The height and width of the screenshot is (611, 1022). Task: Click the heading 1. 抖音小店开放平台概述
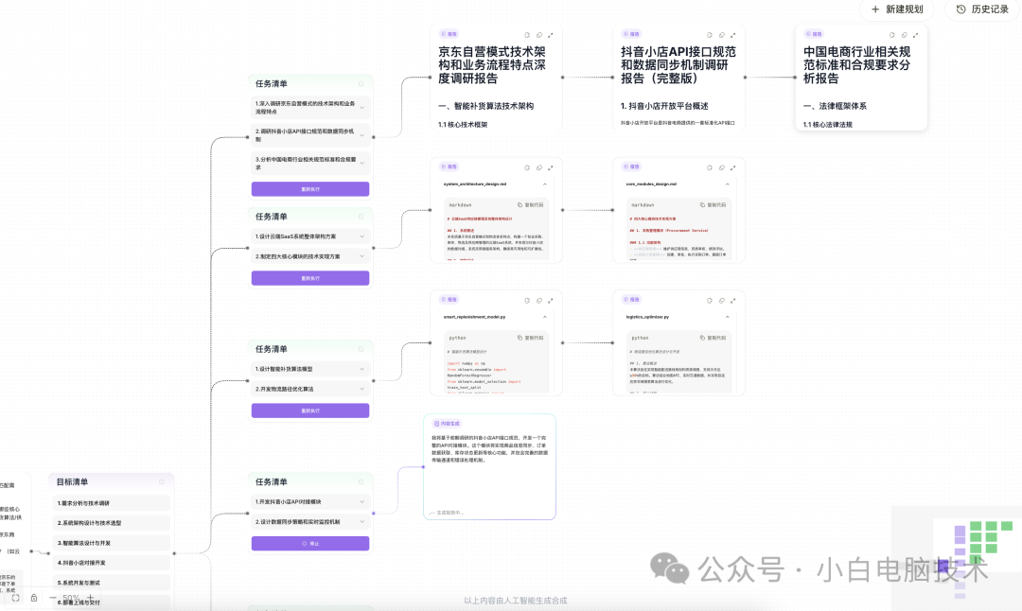tap(664, 106)
